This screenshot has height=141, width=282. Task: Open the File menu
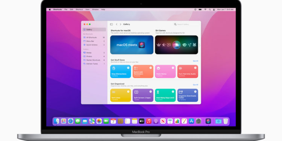click(x=66, y=9)
